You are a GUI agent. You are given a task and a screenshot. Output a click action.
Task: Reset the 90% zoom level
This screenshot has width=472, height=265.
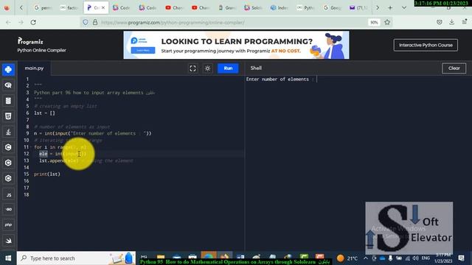[374, 23]
